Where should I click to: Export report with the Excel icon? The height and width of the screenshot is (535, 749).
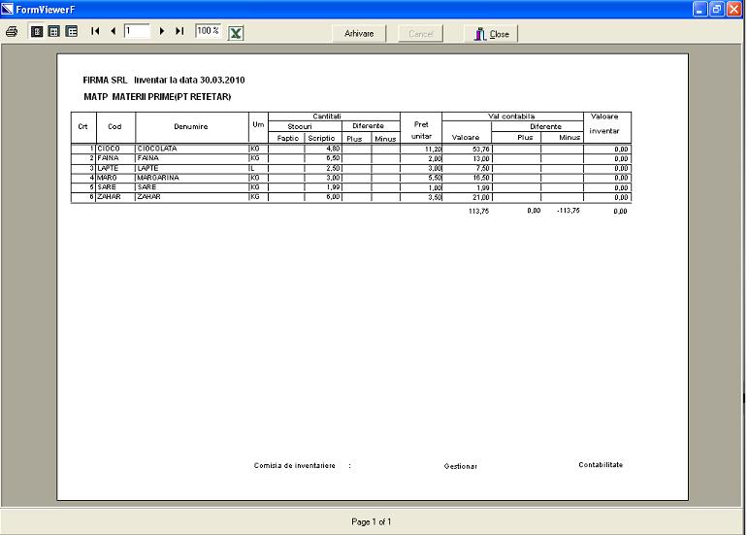click(236, 32)
